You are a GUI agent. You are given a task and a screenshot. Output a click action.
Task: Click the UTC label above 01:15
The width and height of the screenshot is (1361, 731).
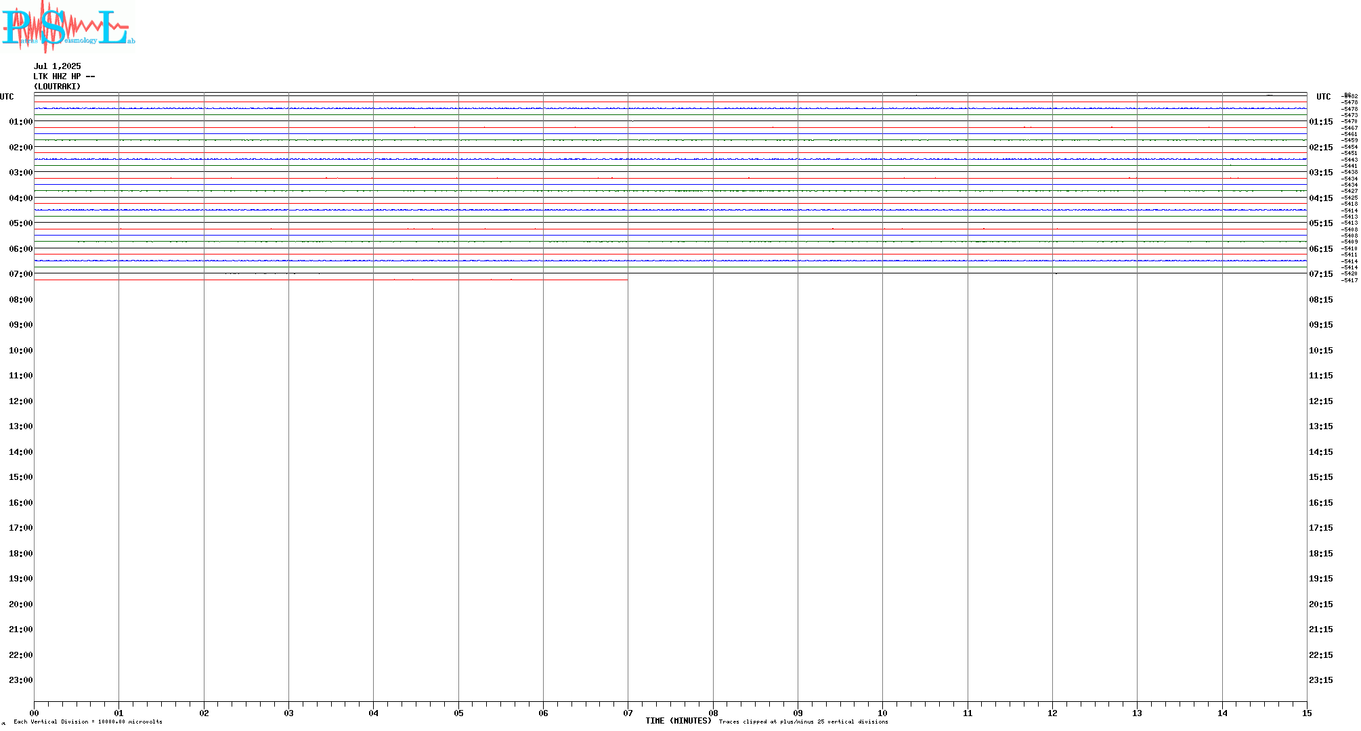pyautogui.click(x=1324, y=97)
